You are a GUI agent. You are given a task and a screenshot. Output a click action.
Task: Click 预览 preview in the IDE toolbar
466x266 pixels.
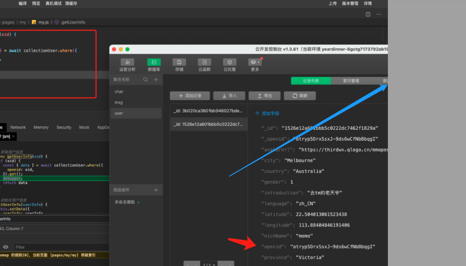pos(36,3)
